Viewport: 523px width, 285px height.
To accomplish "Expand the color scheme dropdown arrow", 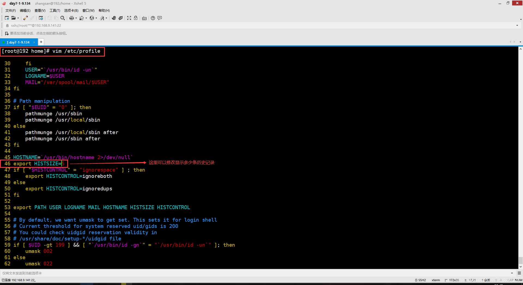I will 86,18.
